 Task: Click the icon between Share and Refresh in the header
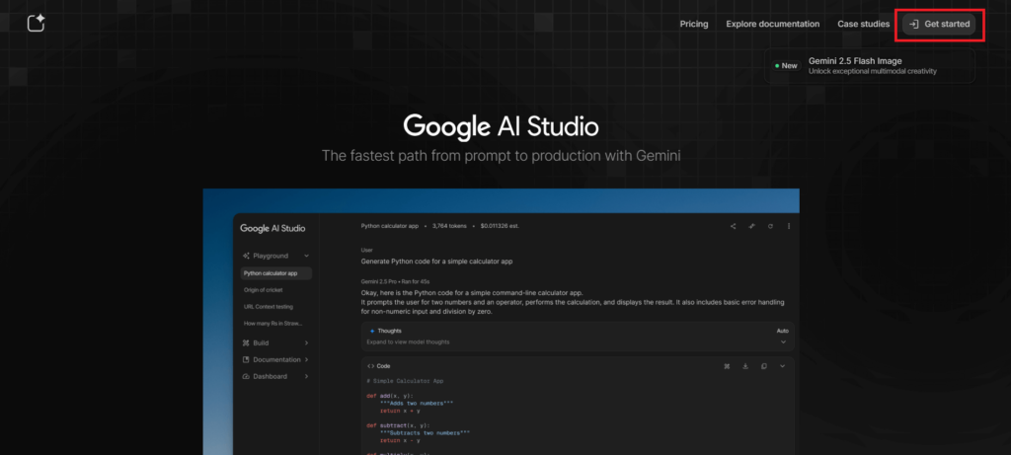751,226
